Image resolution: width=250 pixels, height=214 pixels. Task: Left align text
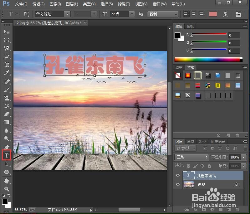pyautogui.click(x=186, y=14)
